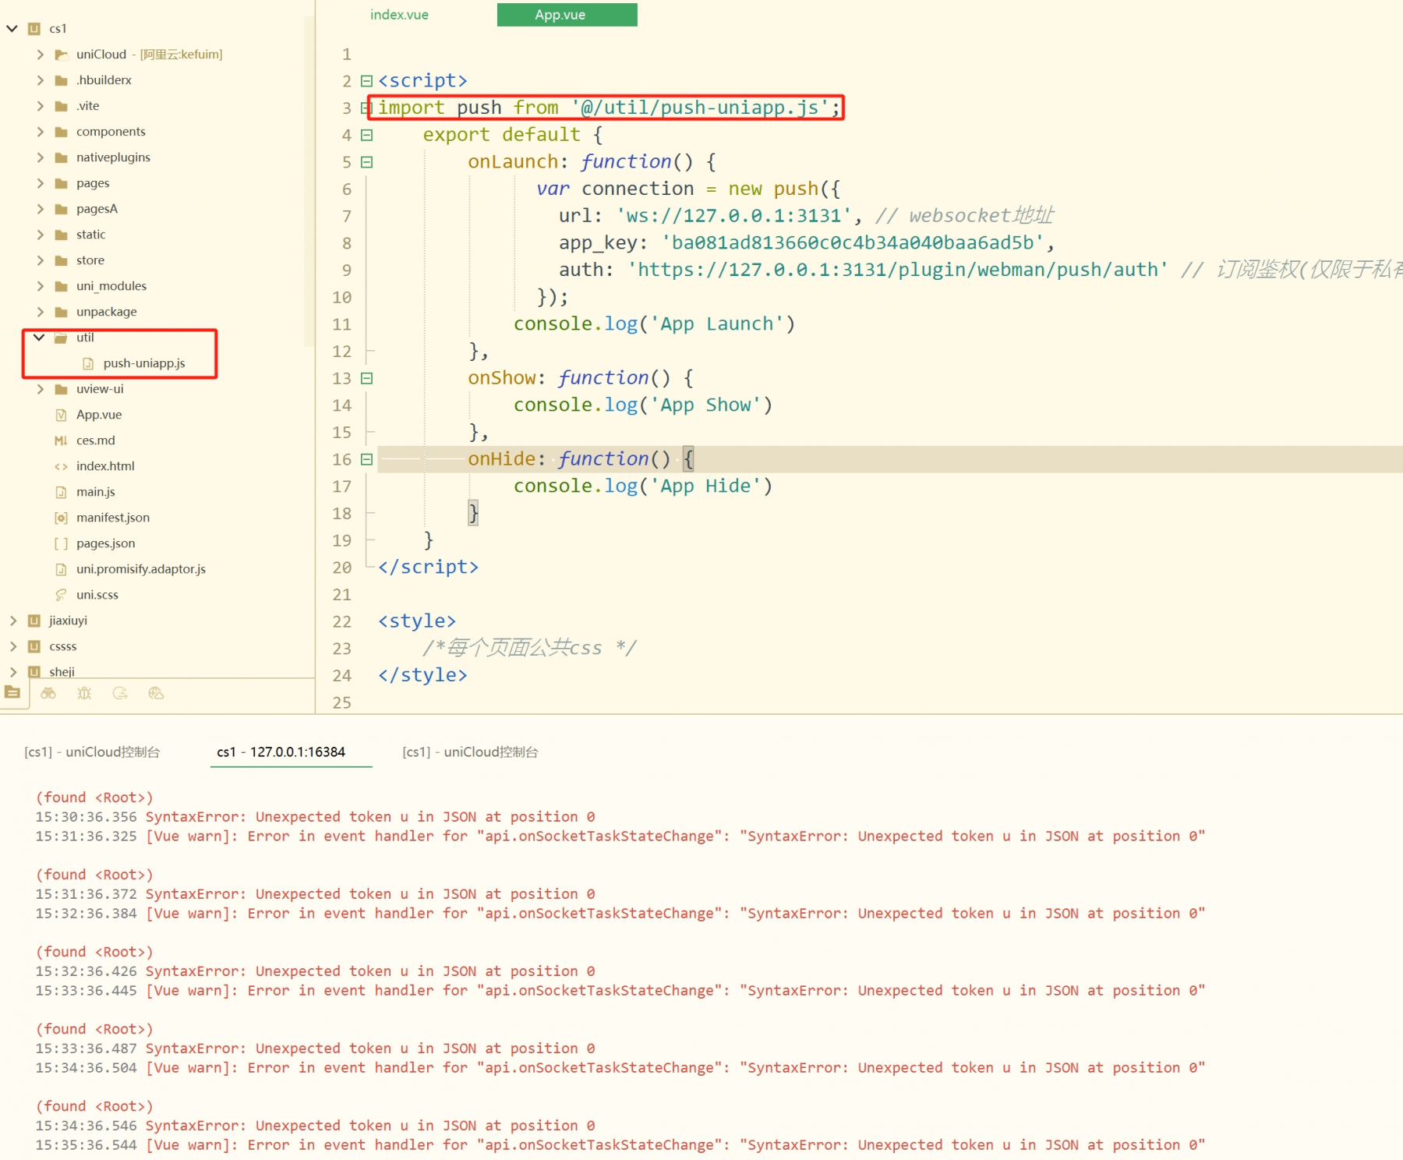Screen dimensions: 1403x1160
Task: Click console.log 'App Show' on line 14
Action: 643,405
